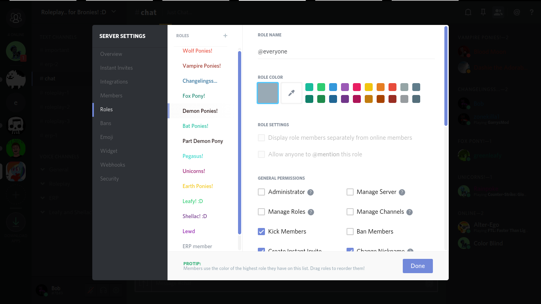Screen dimensions: 541x304
Task: Select the skull headphones server icon
Action: (16, 126)
